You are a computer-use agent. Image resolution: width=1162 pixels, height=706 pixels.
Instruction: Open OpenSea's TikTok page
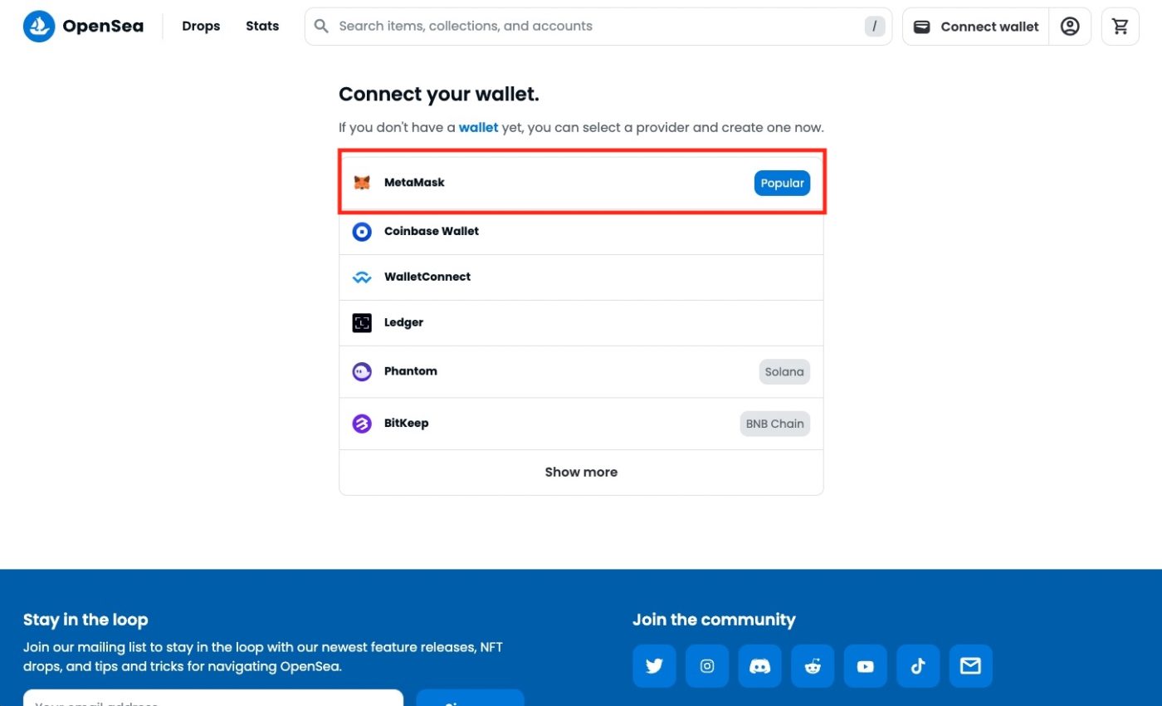[x=918, y=666]
